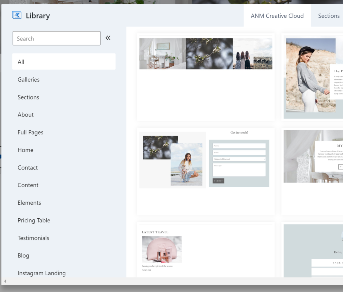Open the Sections tab in the header

point(328,16)
